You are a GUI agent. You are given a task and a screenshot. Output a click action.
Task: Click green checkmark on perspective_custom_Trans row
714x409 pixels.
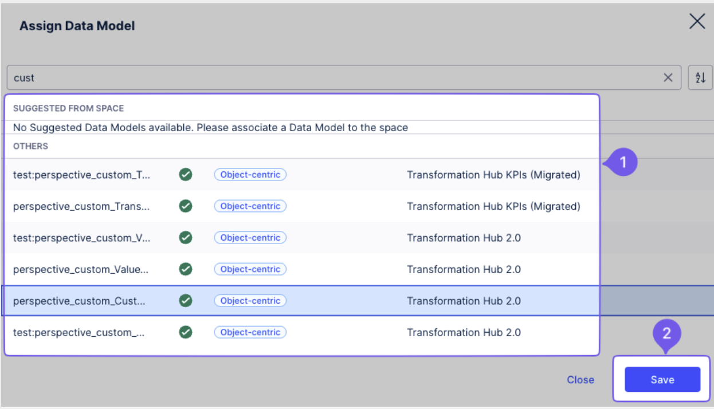[185, 206]
